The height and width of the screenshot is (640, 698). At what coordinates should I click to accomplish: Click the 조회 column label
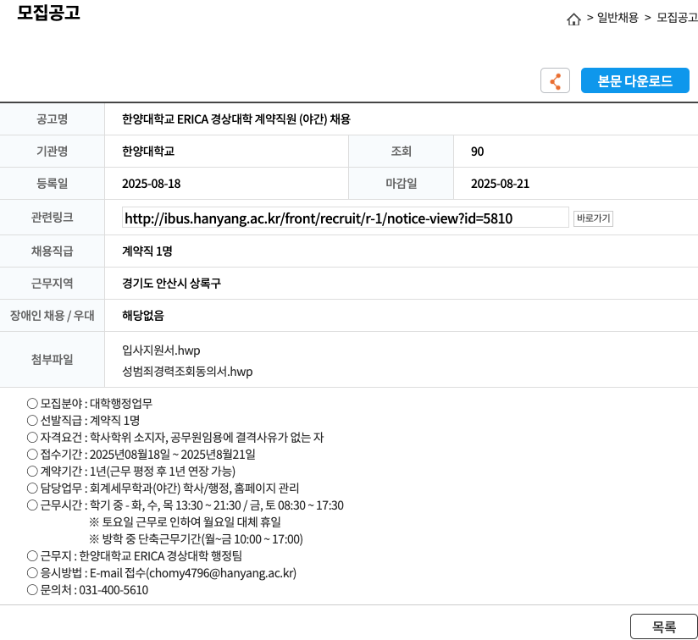click(x=401, y=152)
